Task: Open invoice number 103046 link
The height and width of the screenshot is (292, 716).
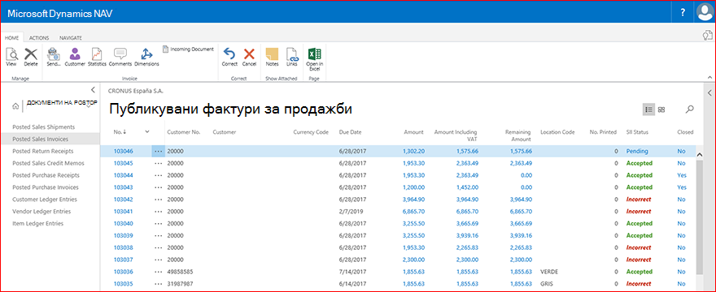Action: (123, 151)
